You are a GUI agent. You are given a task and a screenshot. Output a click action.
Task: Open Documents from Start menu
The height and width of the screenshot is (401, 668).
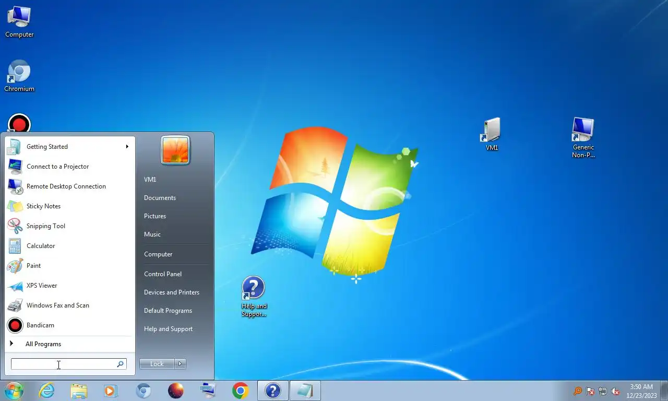tap(160, 198)
